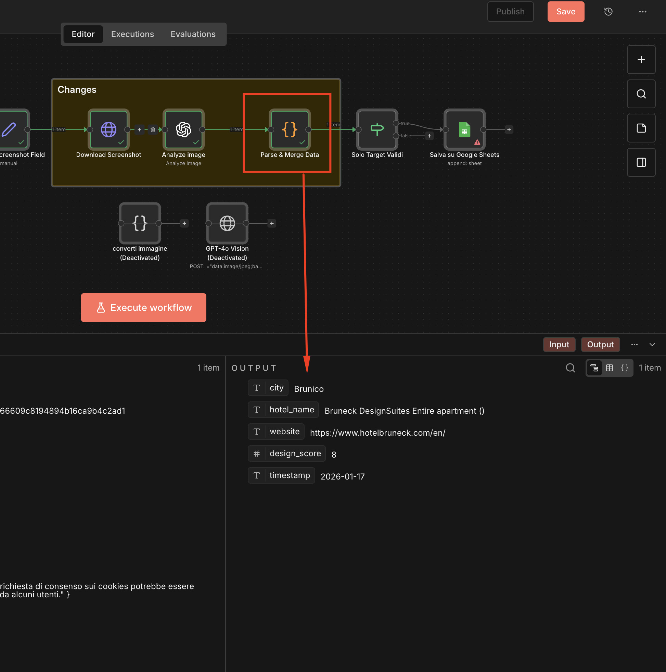Open workflow version history icon

pyautogui.click(x=608, y=12)
